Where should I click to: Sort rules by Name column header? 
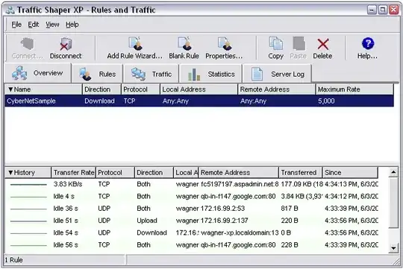[43, 89]
